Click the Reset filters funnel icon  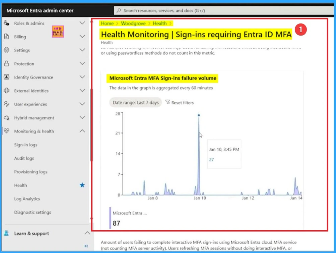coord(167,102)
